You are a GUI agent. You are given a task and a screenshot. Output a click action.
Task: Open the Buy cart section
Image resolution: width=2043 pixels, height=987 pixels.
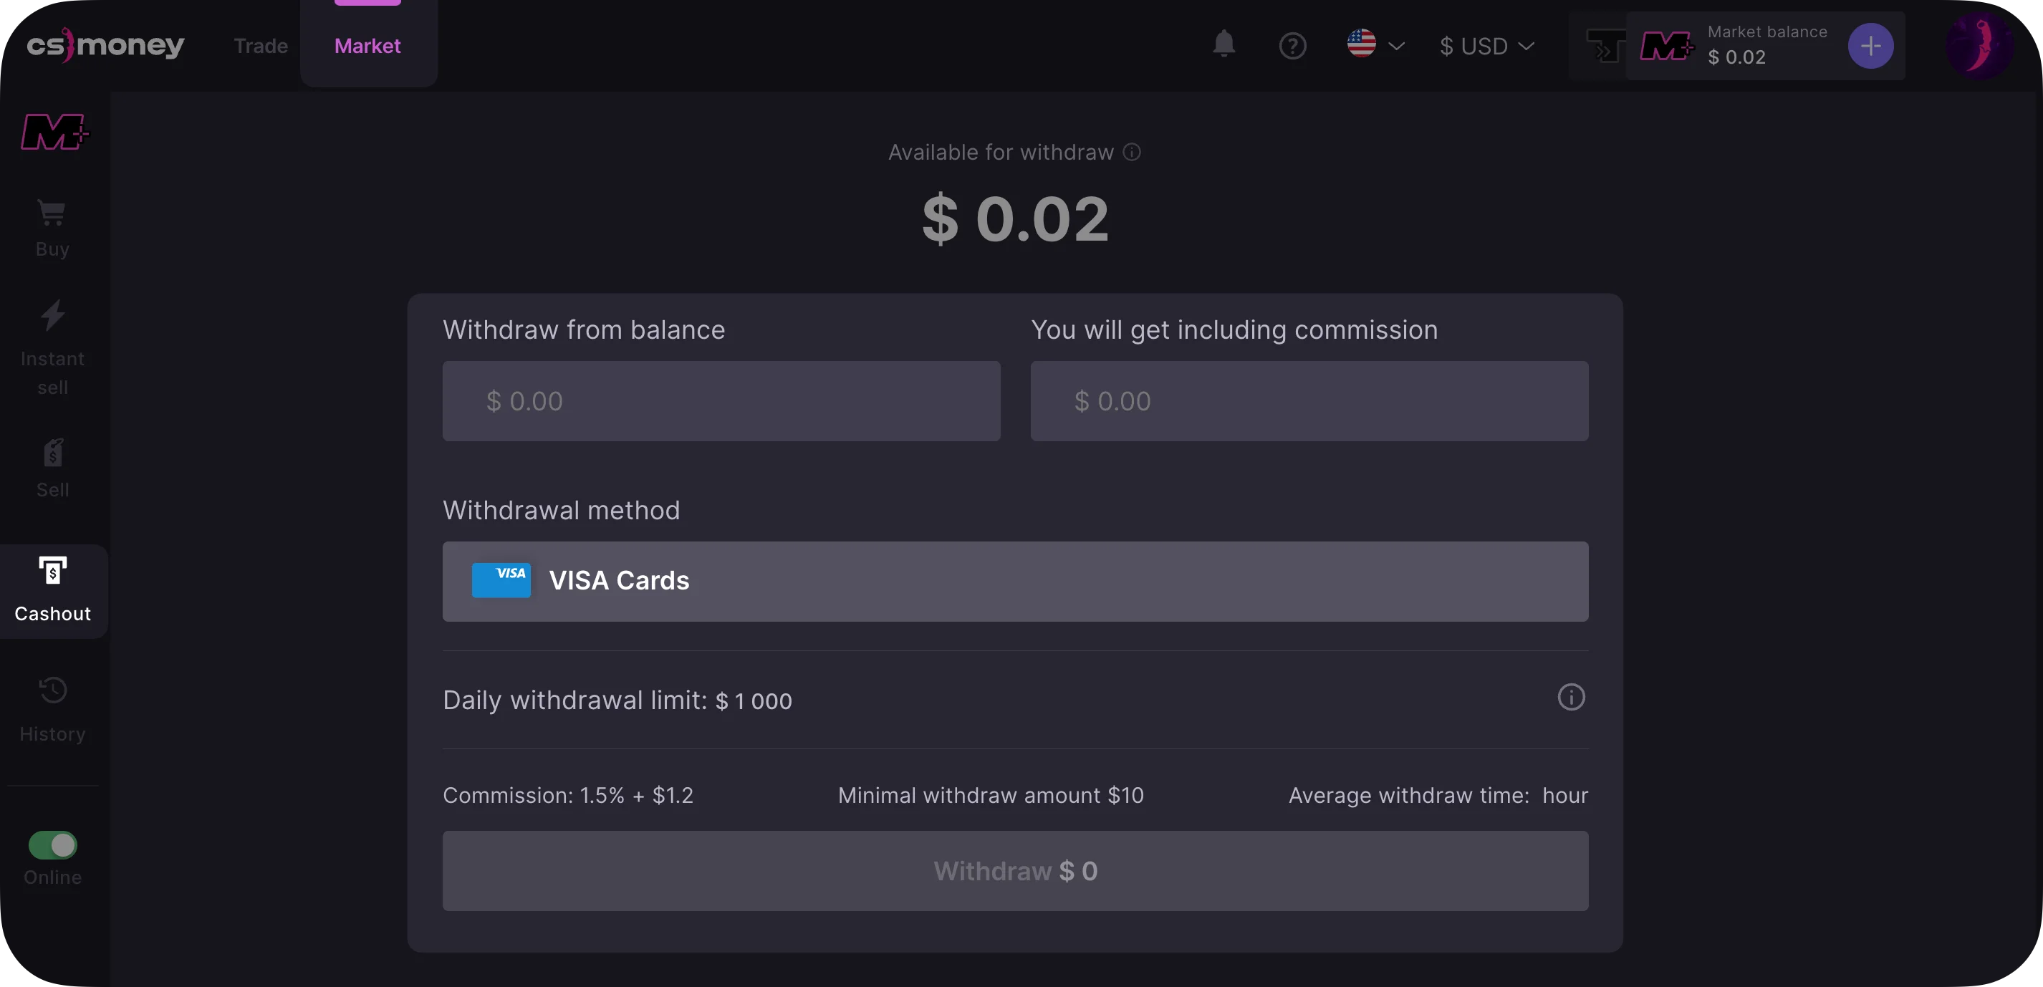[x=52, y=228]
